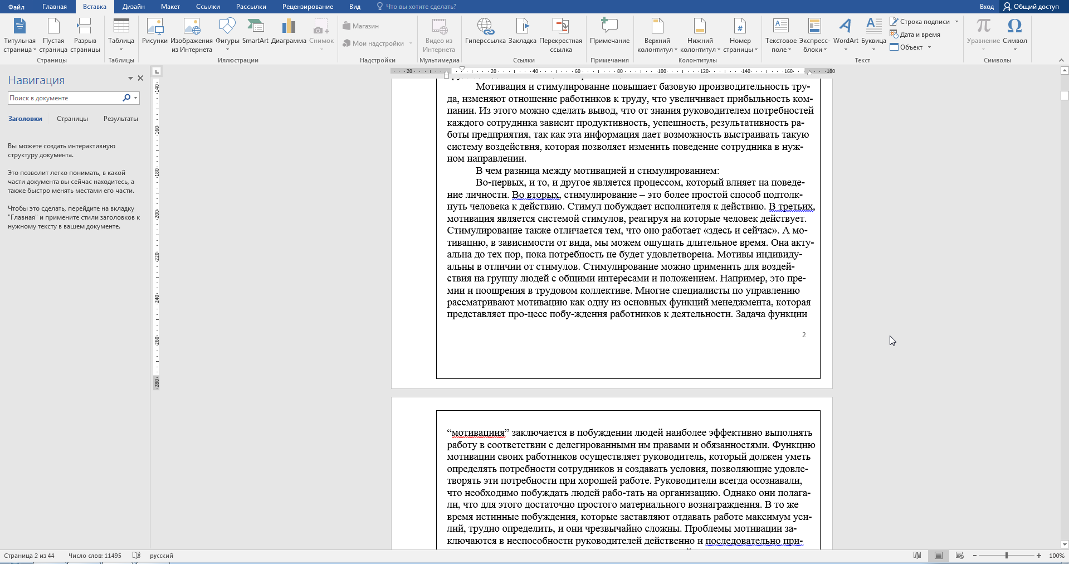Insert an equation with Уравнение
This screenshot has width=1069, height=564.
[983, 35]
